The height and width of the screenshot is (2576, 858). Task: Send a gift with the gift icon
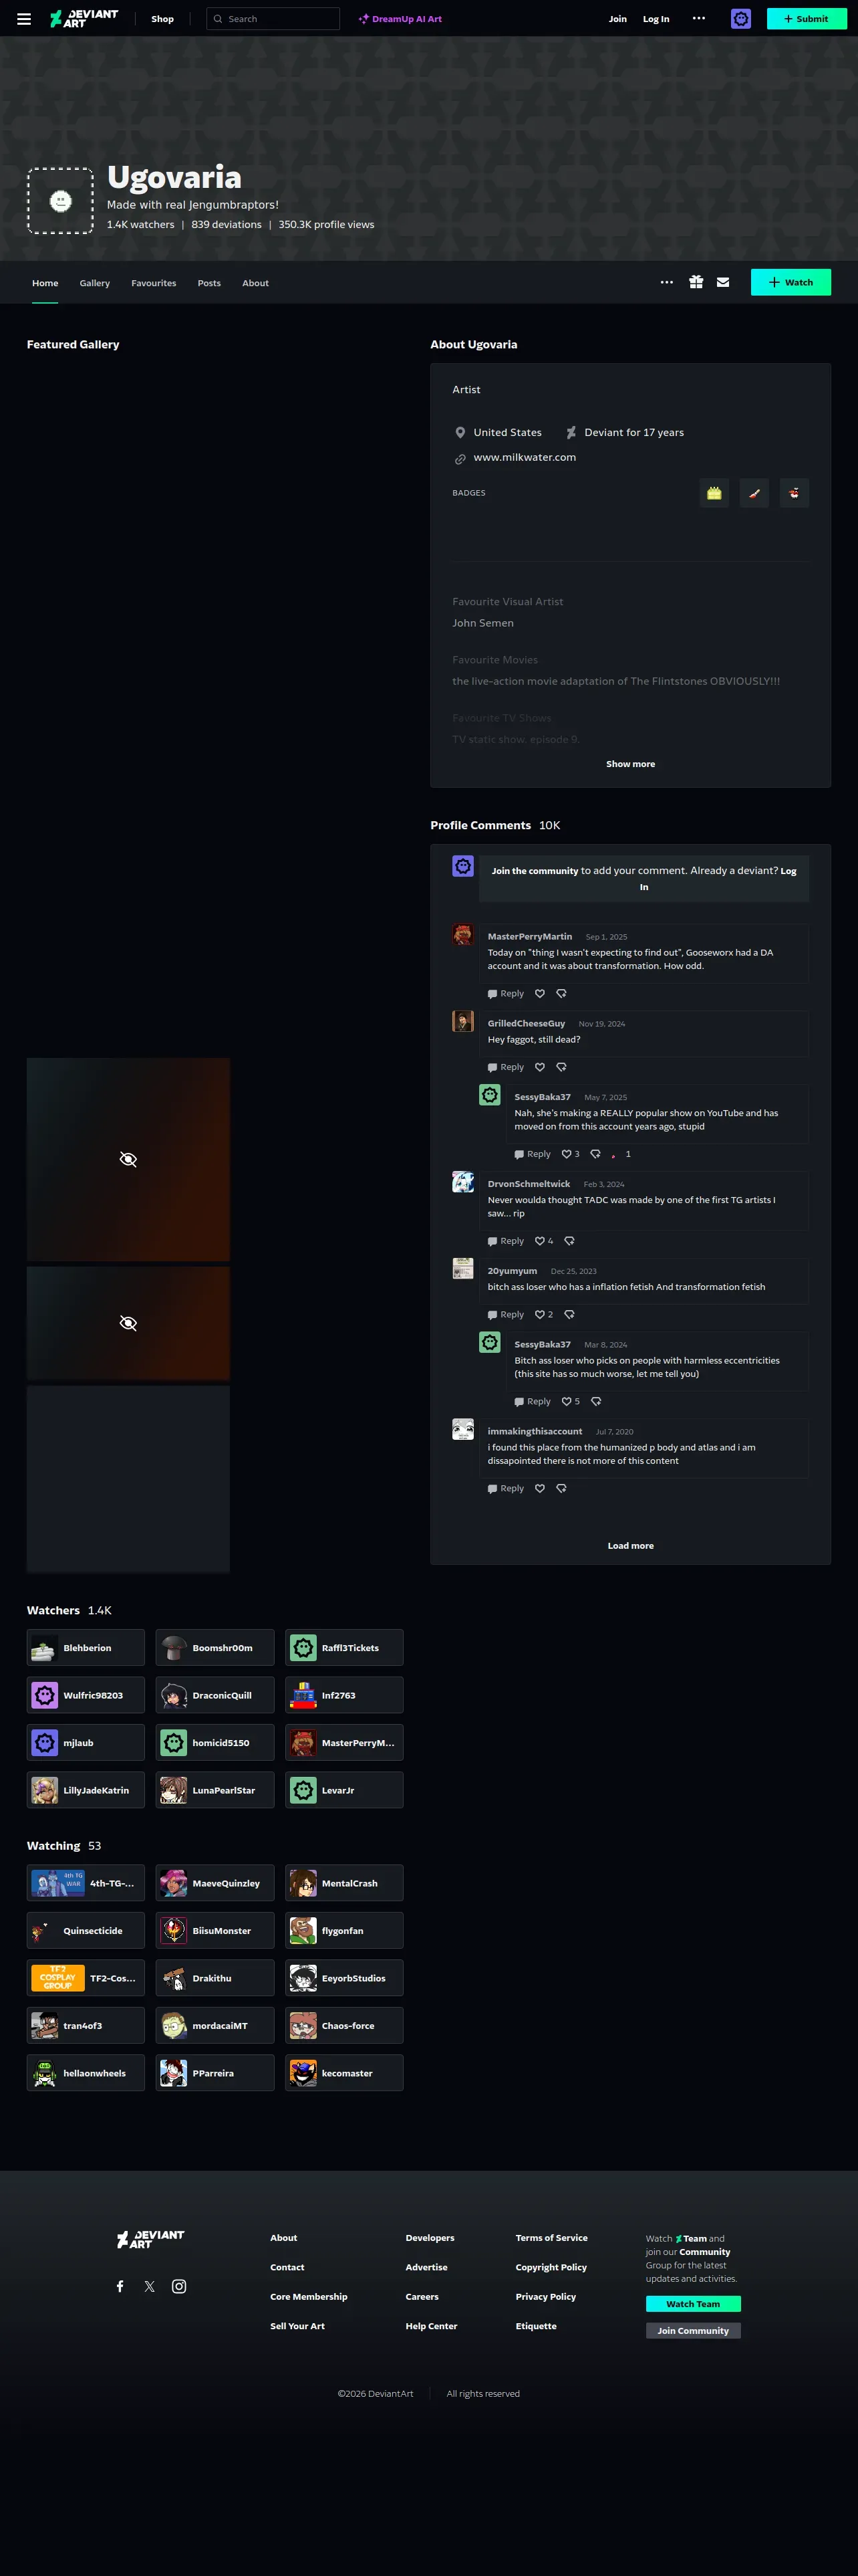tap(696, 283)
